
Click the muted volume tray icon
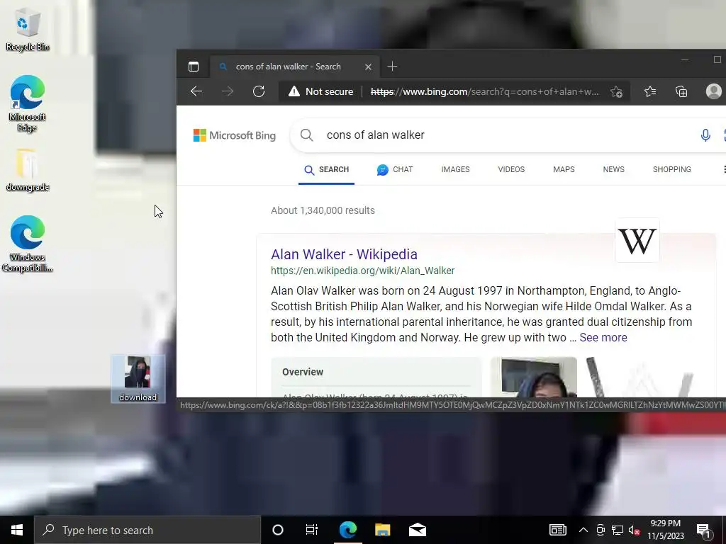pyautogui.click(x=634, y=530)
